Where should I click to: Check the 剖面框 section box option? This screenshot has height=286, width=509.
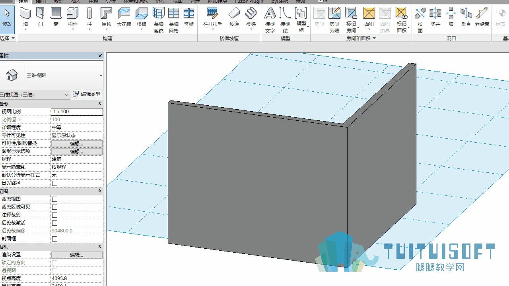click(x=55, y=239)
